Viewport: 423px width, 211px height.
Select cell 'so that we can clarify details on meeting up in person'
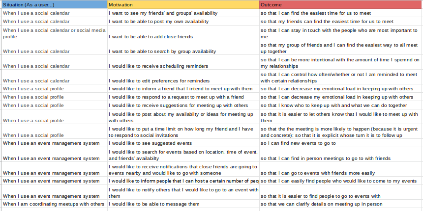click(341, 204)
